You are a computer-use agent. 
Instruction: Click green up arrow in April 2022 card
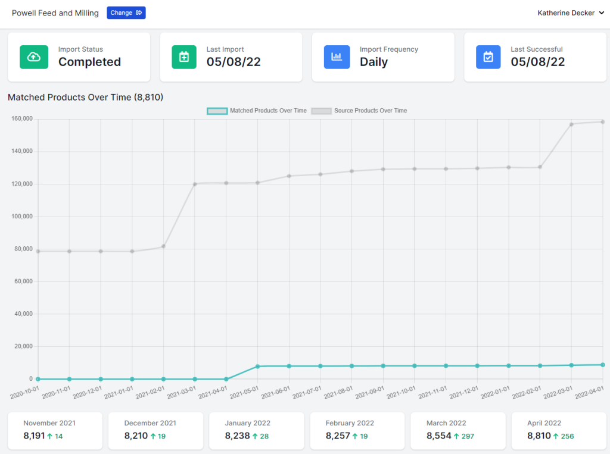(x=556, y=436)
